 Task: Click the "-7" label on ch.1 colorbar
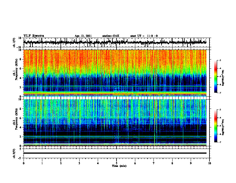tap(220, 93)
